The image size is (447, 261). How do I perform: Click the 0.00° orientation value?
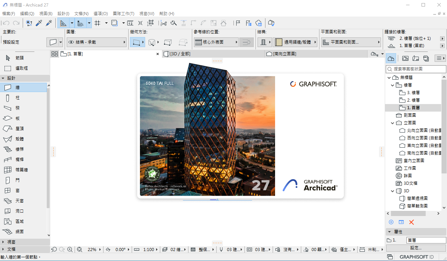tap(120, 249)
